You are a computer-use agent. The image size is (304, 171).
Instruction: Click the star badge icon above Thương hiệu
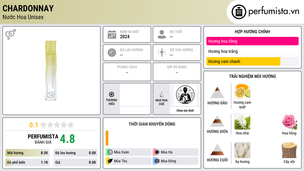(112, 94)
